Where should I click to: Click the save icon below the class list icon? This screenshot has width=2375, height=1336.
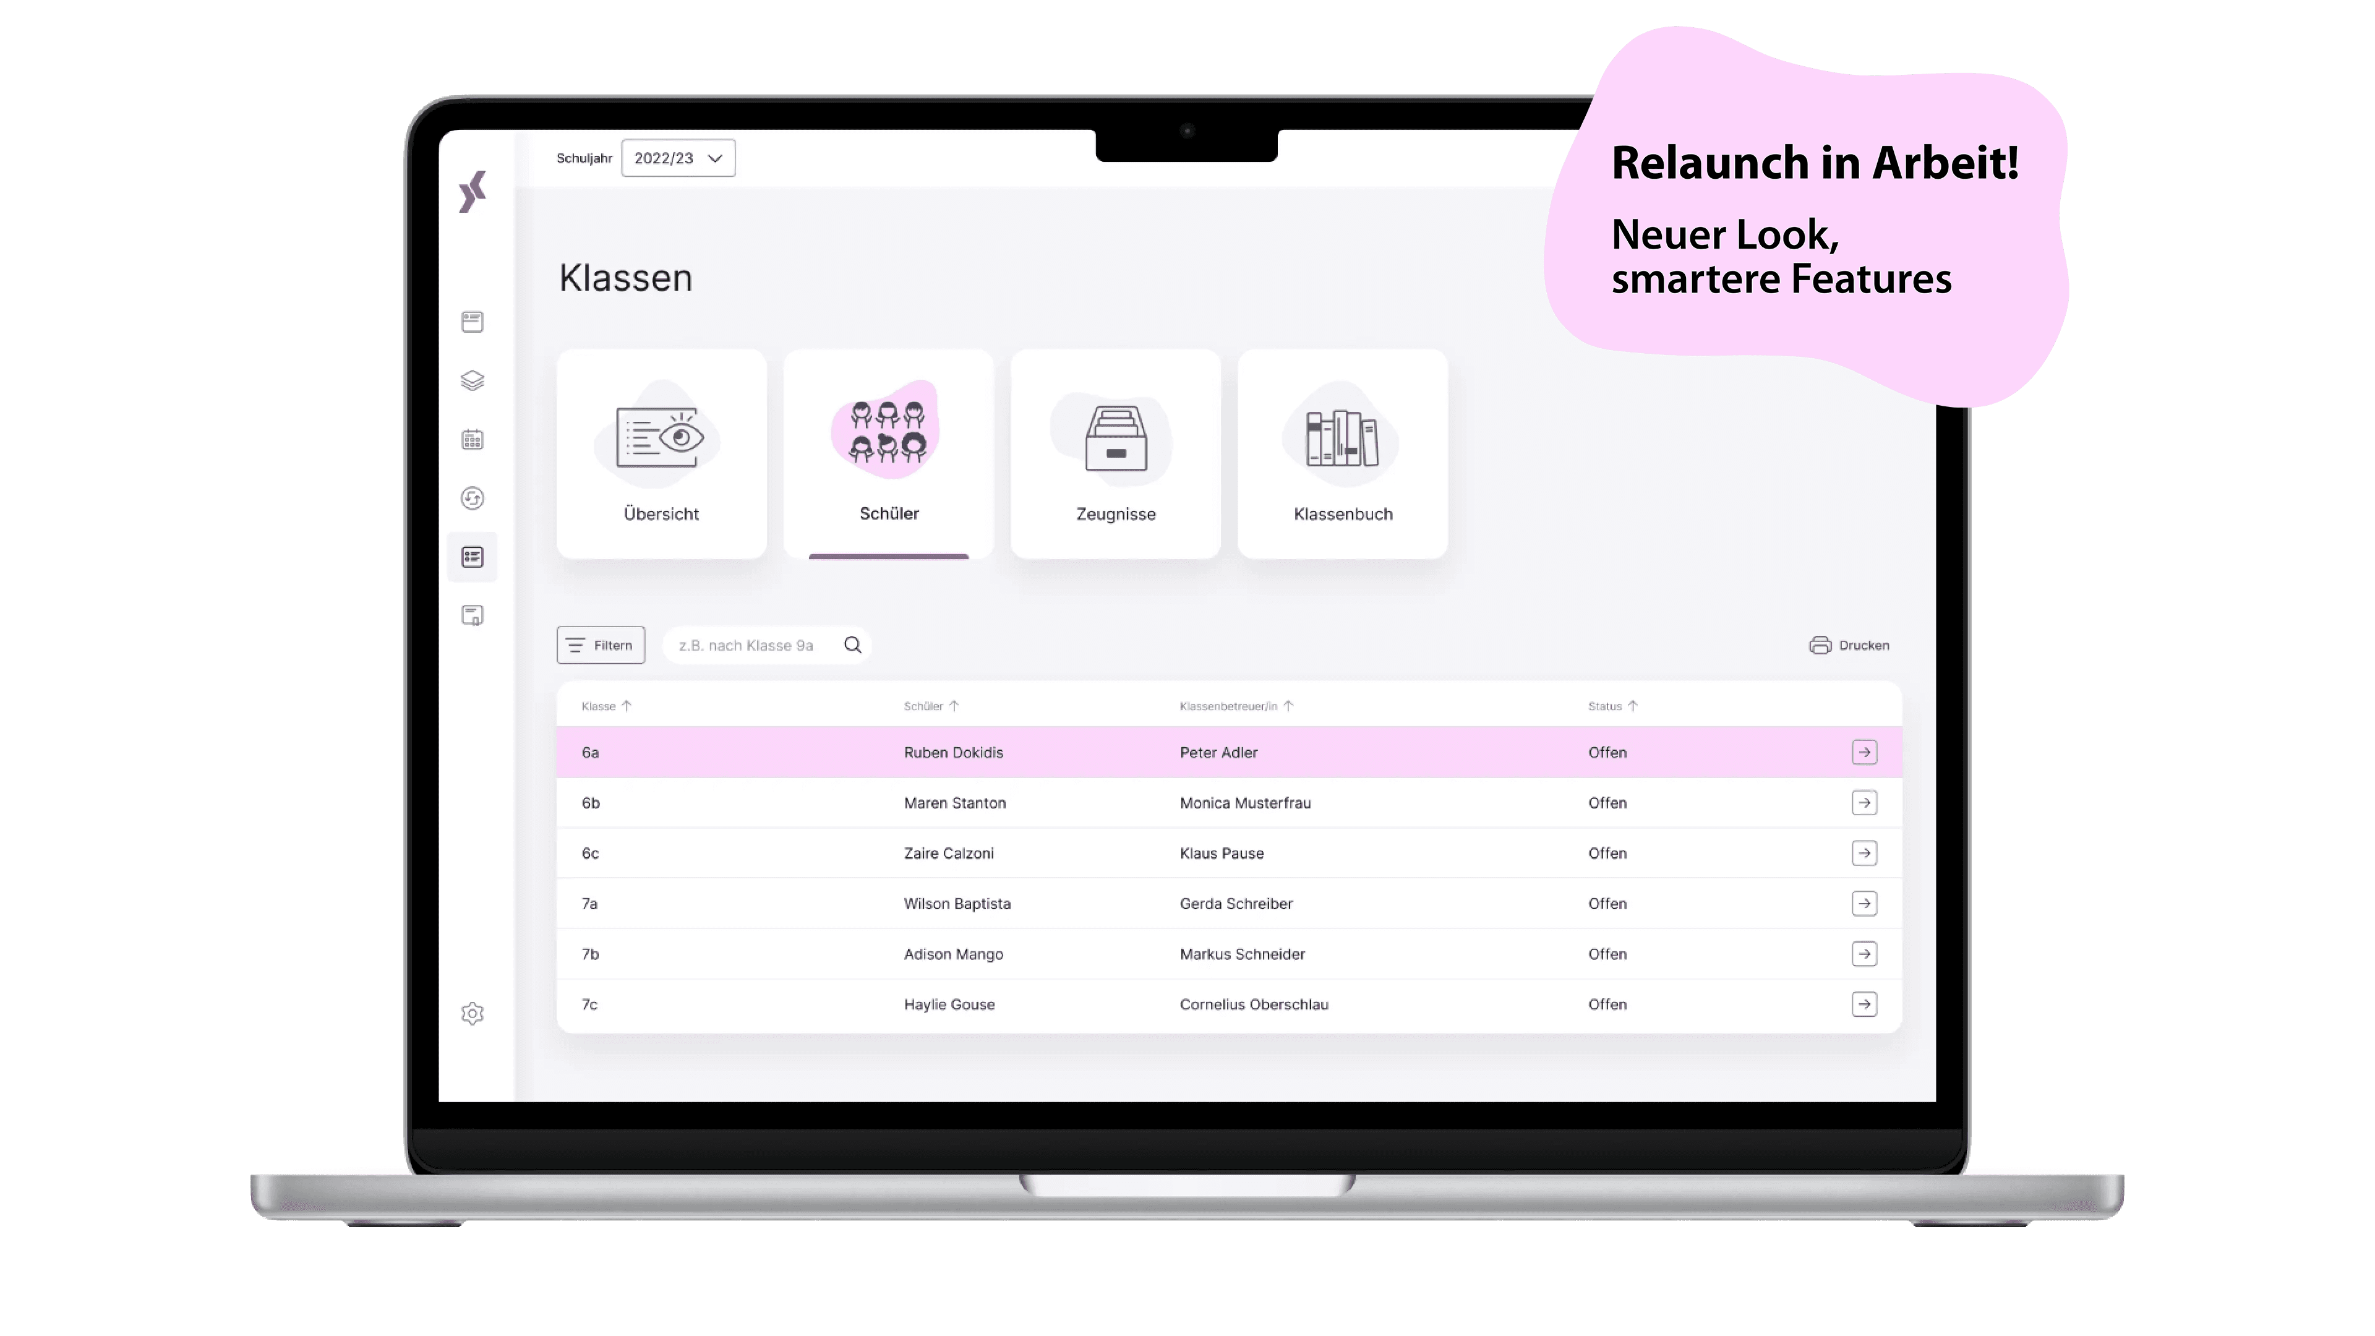pyautogui.click(x=473, y=614)
